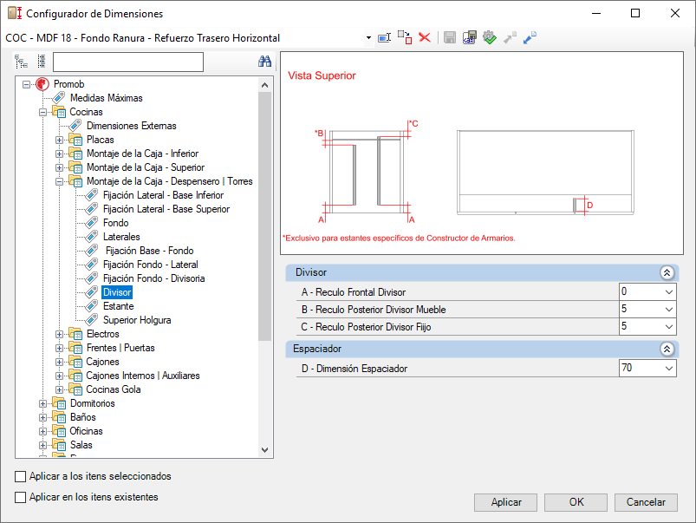Image resolution: width=696 pixels, height=523 pixels.
Task: Select Fijación Lateral - Base Inferior item
Action: click(x=163, y=195)
